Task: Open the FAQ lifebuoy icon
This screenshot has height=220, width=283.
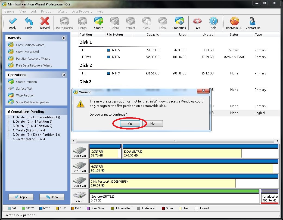Action: 197,21
